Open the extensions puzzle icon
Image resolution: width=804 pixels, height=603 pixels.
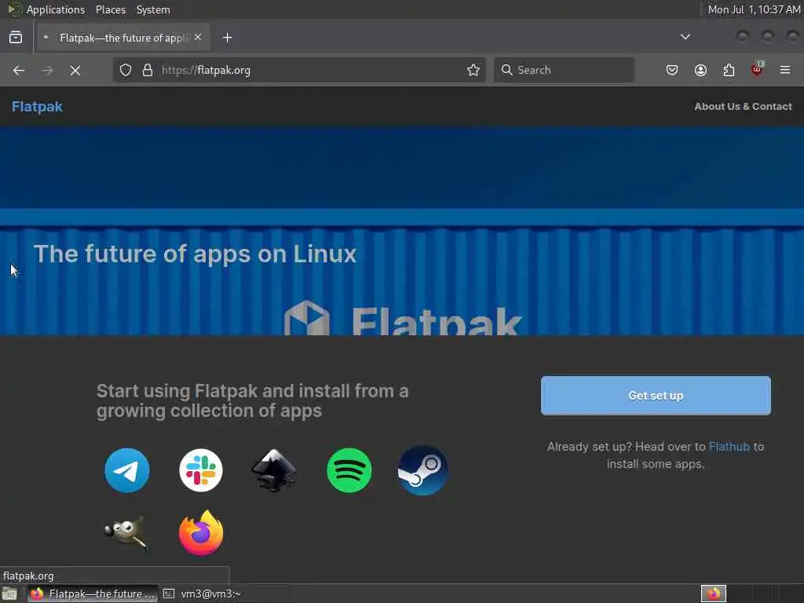[x=729, y=70]
